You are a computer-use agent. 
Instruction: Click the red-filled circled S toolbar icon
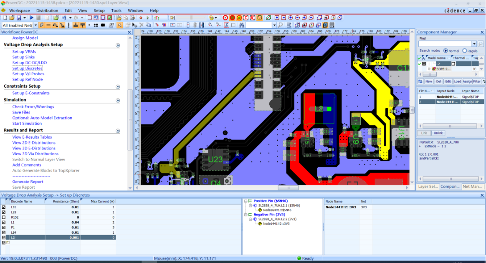click(232, 18)
